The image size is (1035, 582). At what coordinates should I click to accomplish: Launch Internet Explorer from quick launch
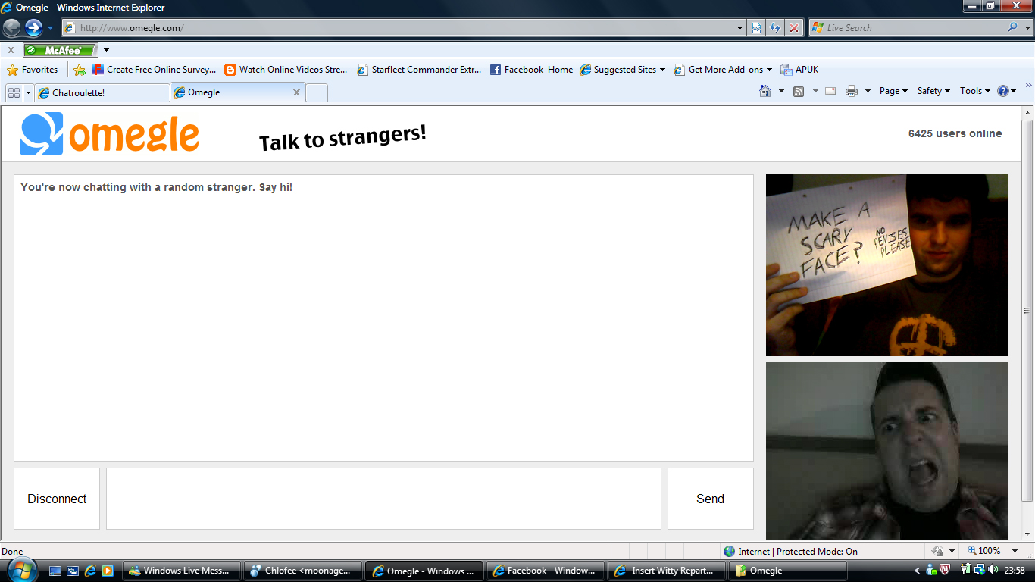90,571
